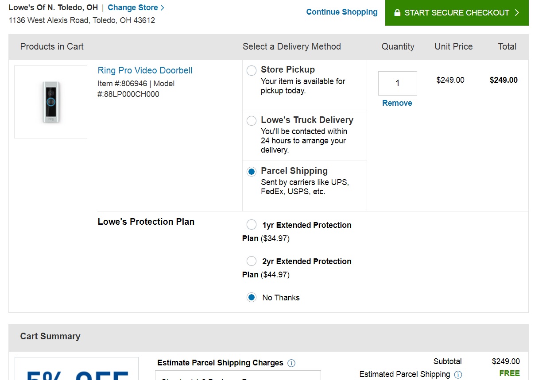Screen dimensions: 550x380
Task: Select No Thanks for the protection plan
Action: coord(251,297)
